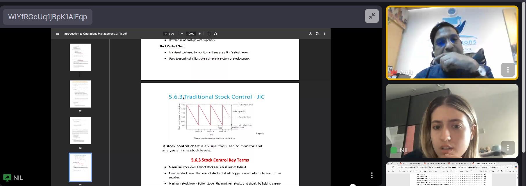Screen dimensions: 526x186
Task: Select page 12 thumbnail
Action: pyautogui.click(x=80, y=94)
